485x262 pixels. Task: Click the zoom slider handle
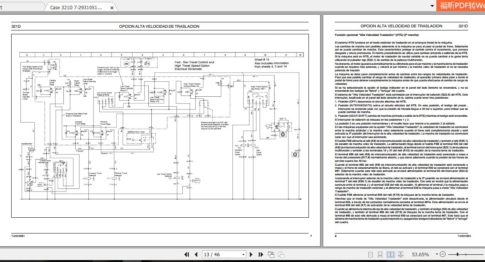point(458,254)
